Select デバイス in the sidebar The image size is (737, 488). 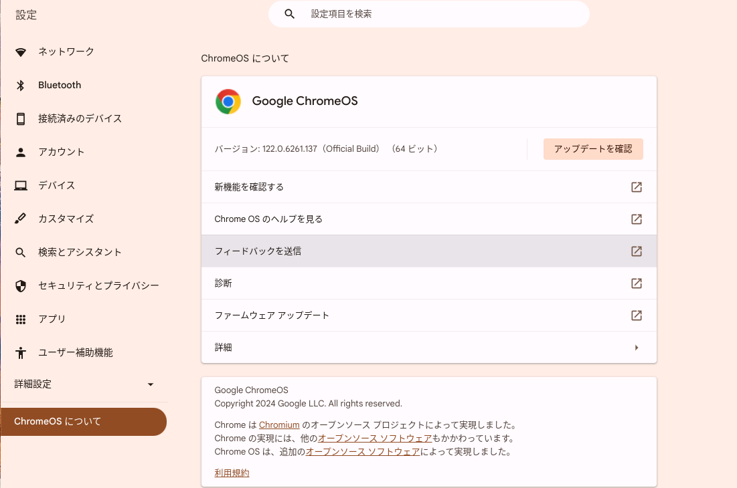pos(57,185)
